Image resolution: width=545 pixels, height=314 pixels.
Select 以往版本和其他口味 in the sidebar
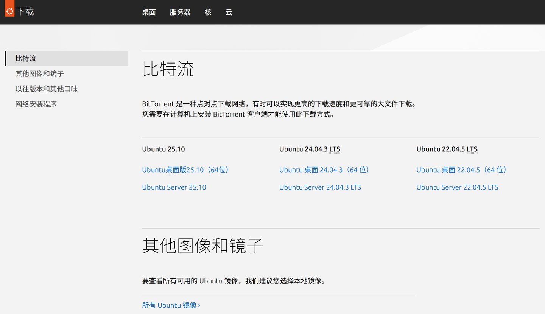(x=47, y=89)
